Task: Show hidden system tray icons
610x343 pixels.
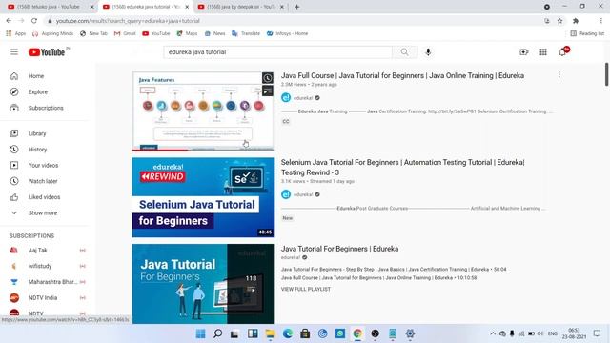Action: click(x=493, y=333)
